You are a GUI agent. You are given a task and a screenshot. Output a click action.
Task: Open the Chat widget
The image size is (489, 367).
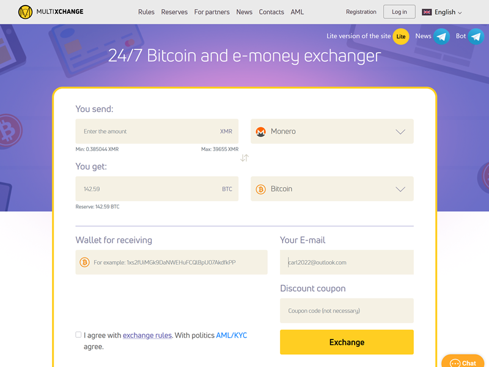463,361
